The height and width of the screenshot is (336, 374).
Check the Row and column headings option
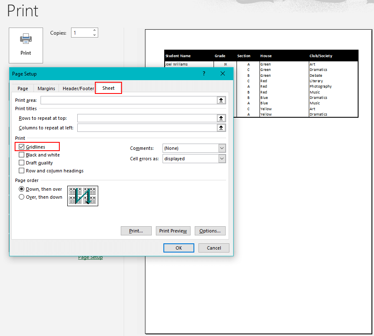pos(21,171)
